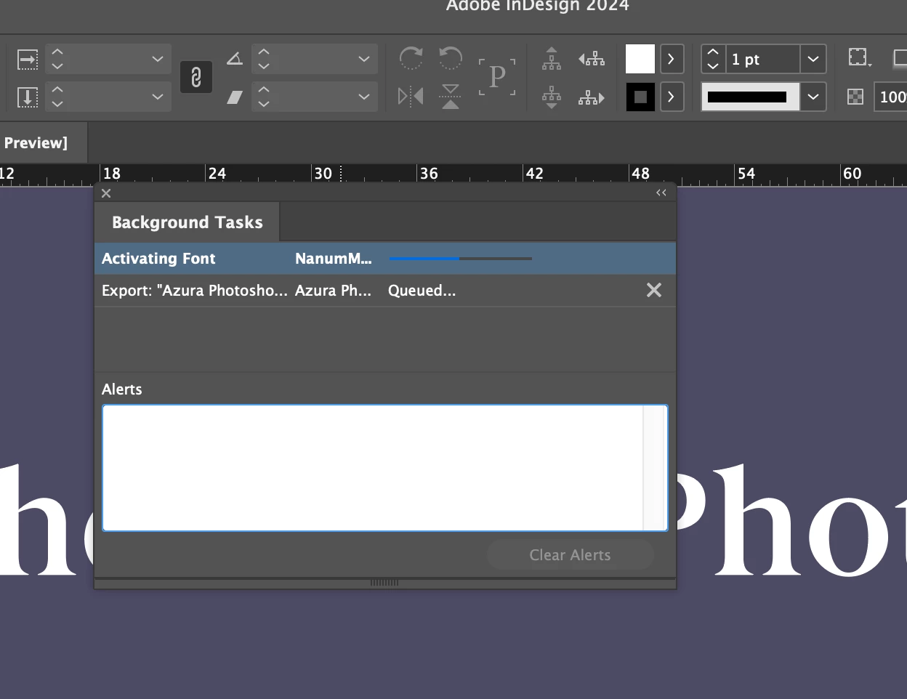Click the 100 opacity field
The height and width of the screenshot is (699, 907).
click(x=891, y=97)
